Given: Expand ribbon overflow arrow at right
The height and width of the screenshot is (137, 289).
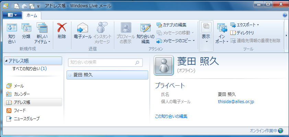Looking at the screenshot, I should [286, 35].
